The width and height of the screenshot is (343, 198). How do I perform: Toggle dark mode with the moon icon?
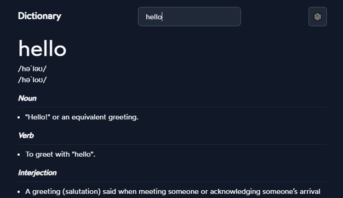tap(317, 17)
